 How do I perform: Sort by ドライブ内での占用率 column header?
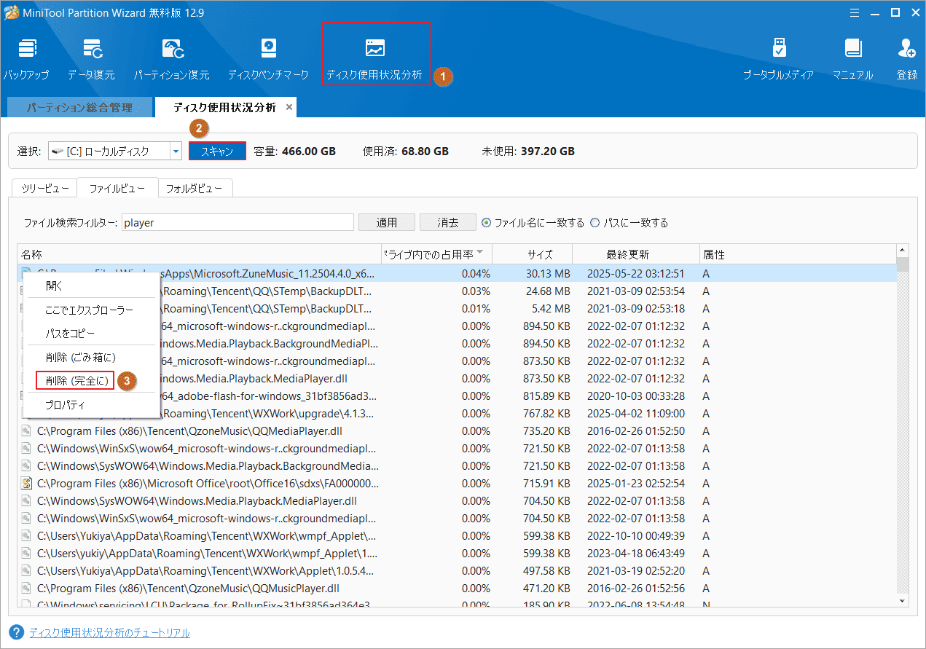point(437,254)
